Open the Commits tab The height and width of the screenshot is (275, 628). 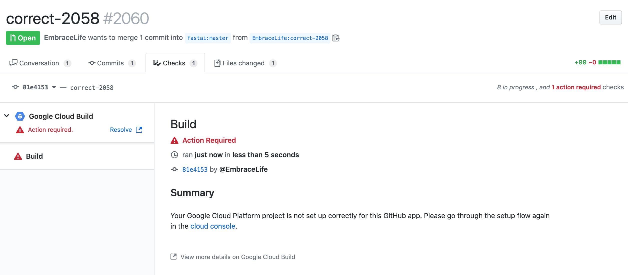[x=110, y=63]
